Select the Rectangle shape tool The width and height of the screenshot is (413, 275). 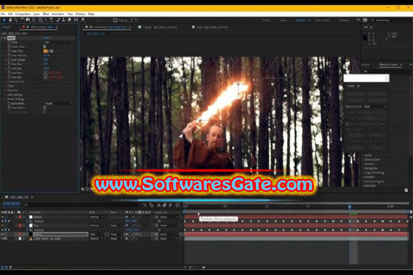coord(40,20)
